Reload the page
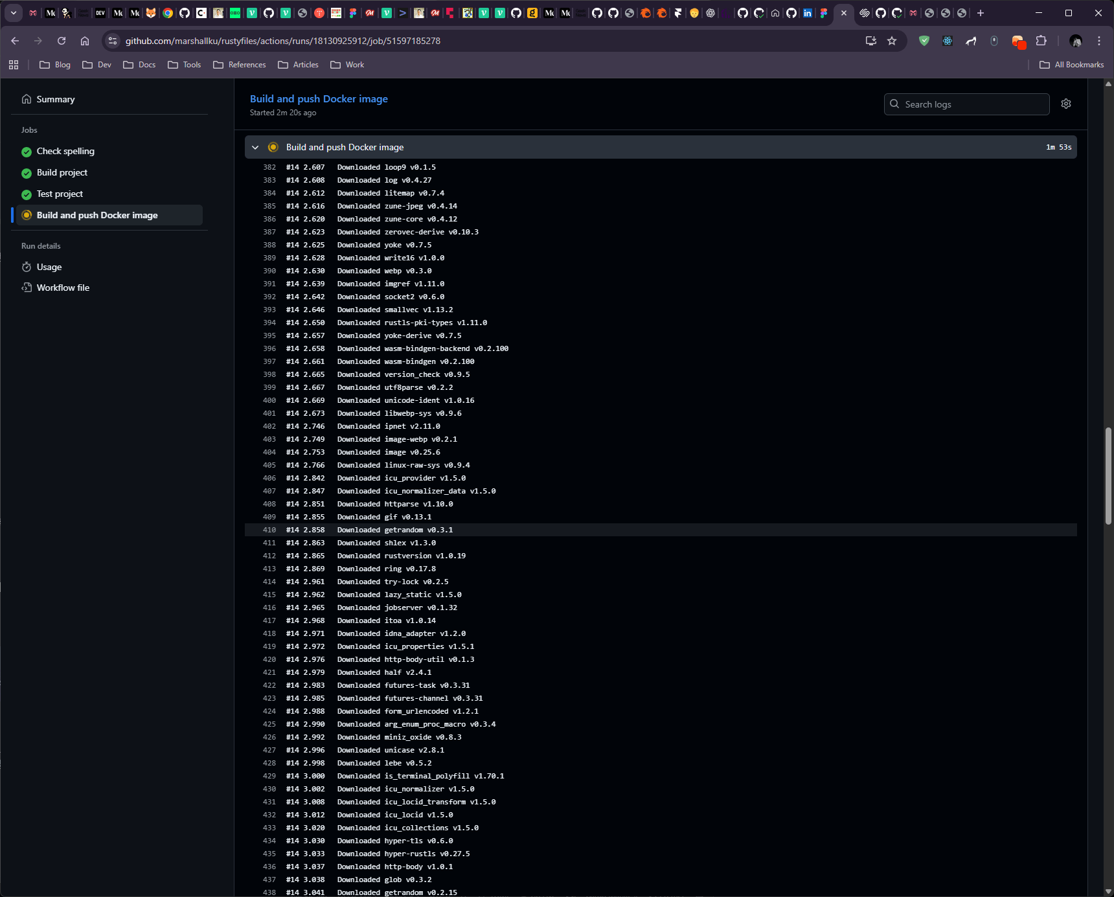The image size is (1114, 897). tap(62, 41)
